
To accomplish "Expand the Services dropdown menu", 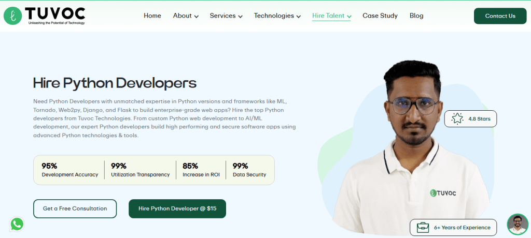I will point(226,16).
